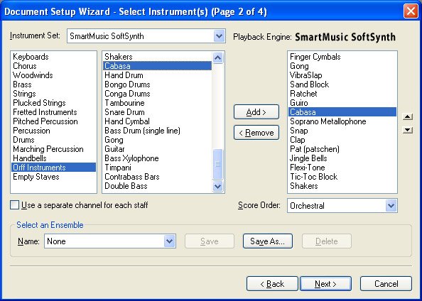Open the Instrument Set dropdown
The width and height of the screenshot is (422, 301).
219,36
